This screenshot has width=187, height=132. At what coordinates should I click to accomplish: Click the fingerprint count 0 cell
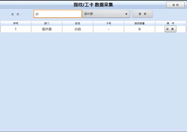[139, 29]
